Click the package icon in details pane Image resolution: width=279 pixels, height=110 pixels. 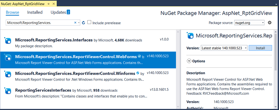pos(190,35)
